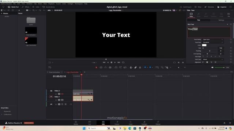
Task: Select the Blade edit tool
Action: click(x=110, y=67)
